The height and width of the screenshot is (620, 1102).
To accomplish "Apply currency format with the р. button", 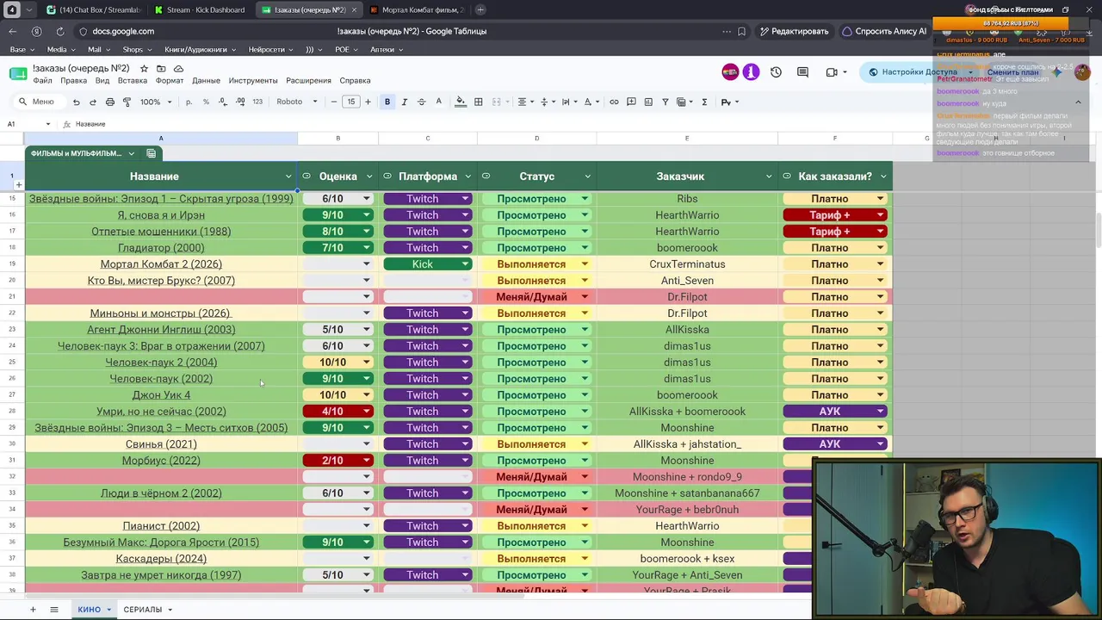I will [x=189, y=102].
